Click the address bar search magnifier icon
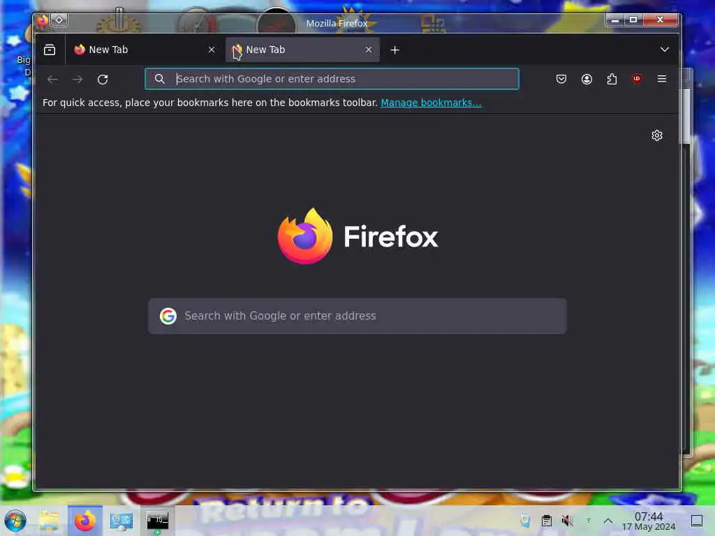This screenshot has width=715, height=536. pyautogui.click(x=160, y=79)
